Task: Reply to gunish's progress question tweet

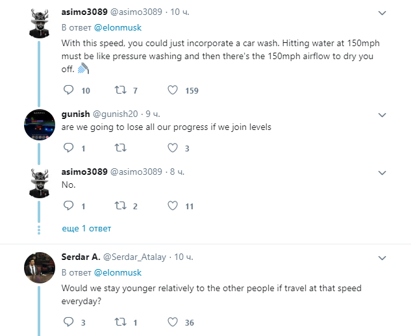Action: click(x=69, y=148)
